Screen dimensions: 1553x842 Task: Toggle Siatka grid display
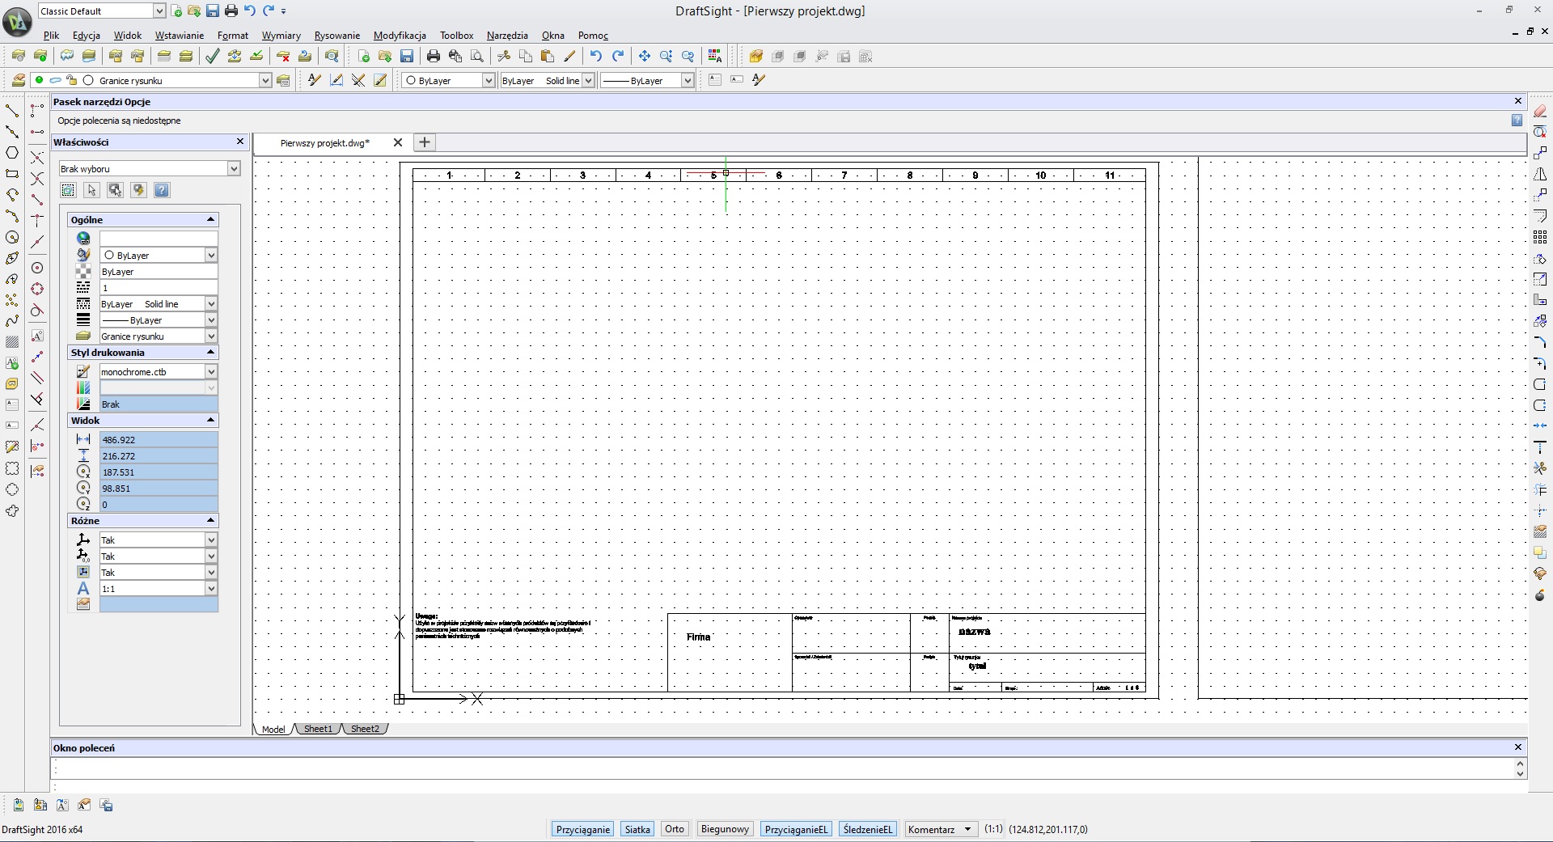(637, 829)
